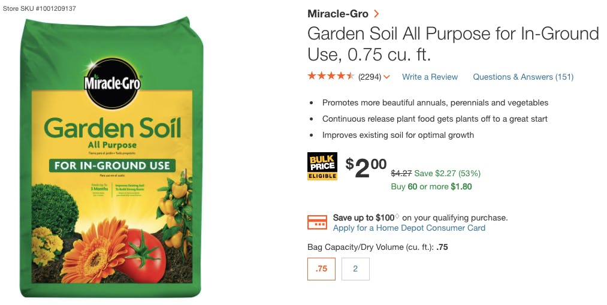
Task: Click the Miracle-Gro logo on the bag
Action: (113, 83)
